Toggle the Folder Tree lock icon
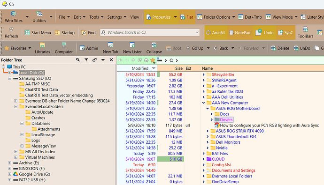Viewport: 324px width, 185px height. (94, 60)
